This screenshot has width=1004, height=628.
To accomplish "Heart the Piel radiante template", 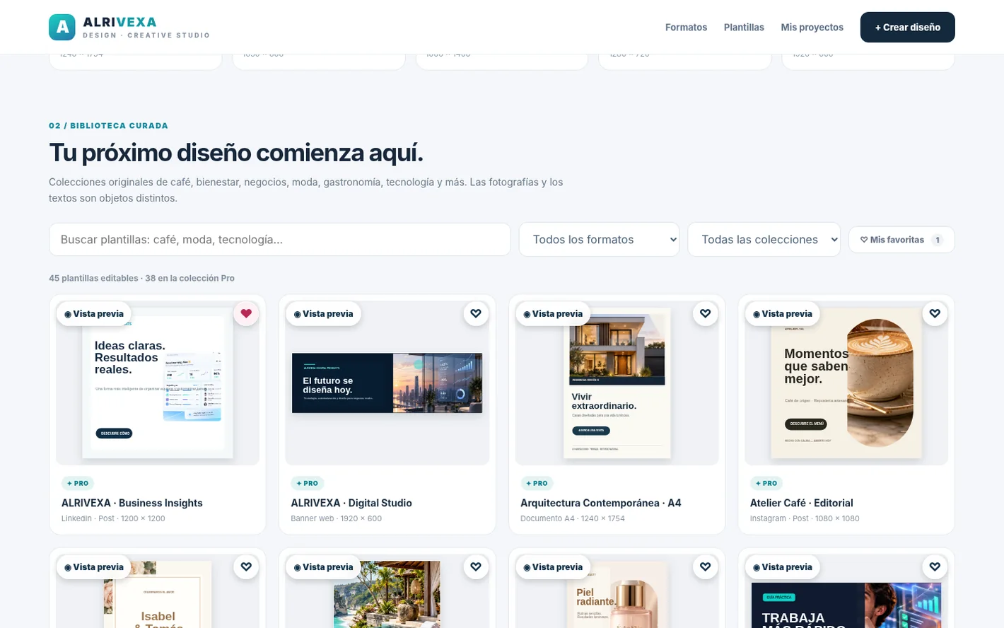I will (705, 566).
